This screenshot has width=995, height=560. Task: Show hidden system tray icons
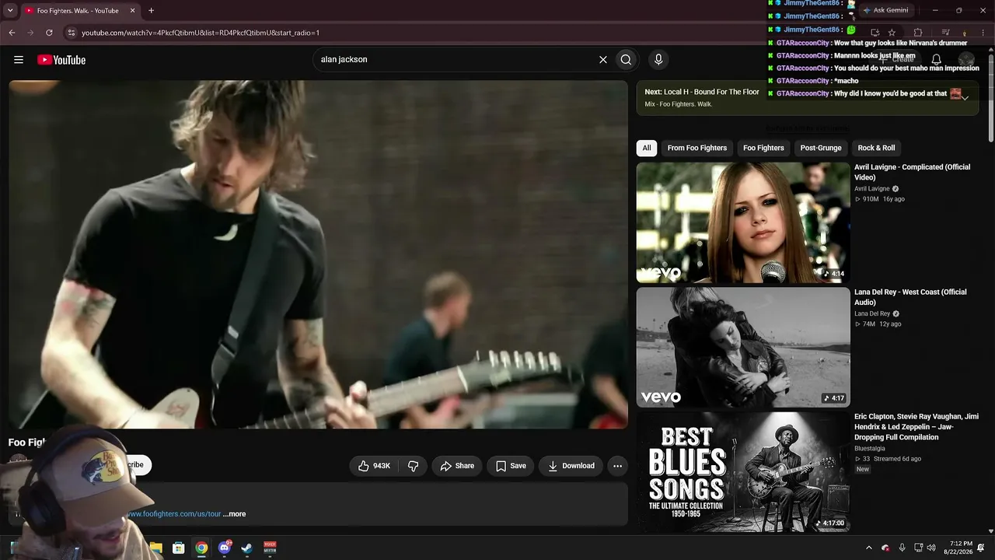869,548
